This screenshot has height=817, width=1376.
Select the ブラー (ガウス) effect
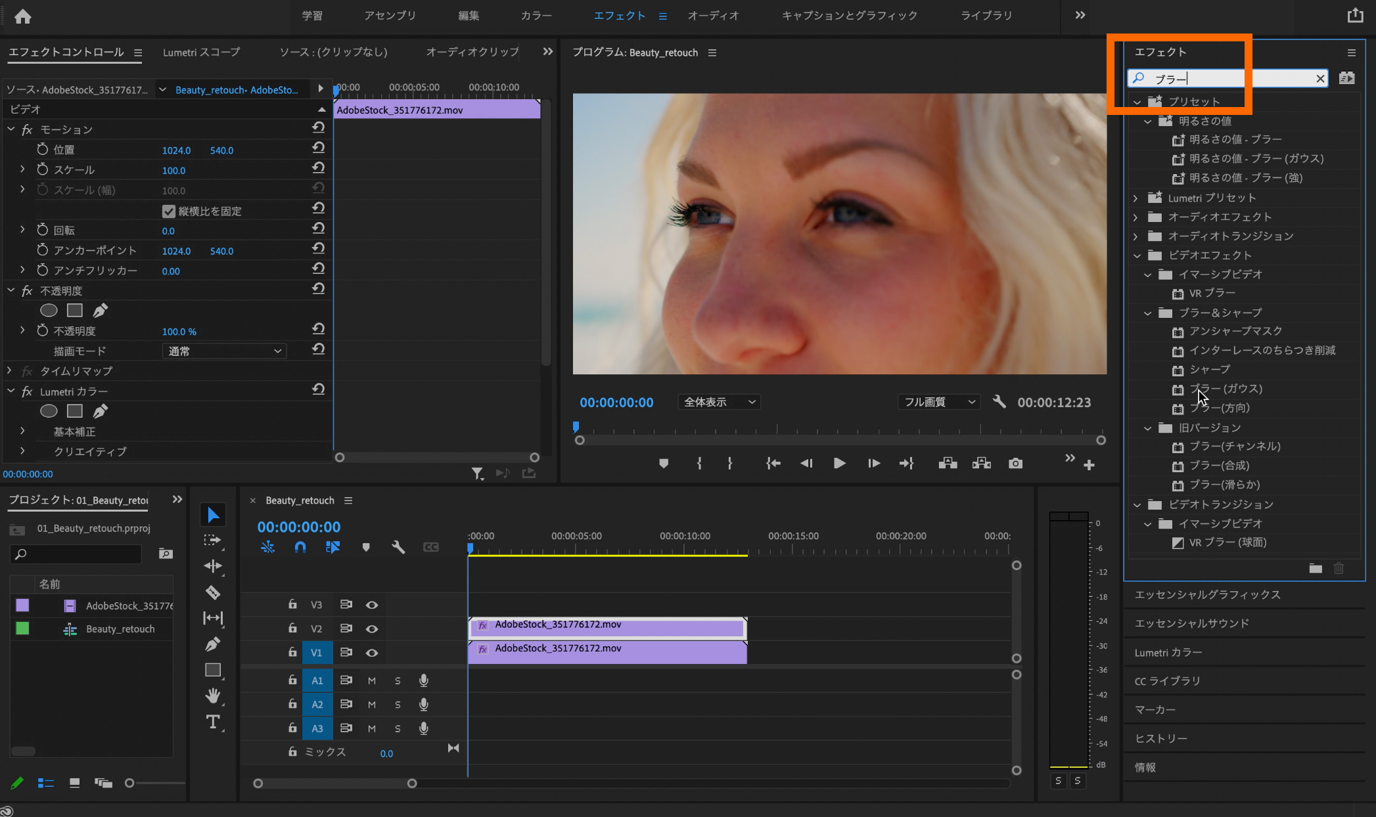tap(1226, 389)
